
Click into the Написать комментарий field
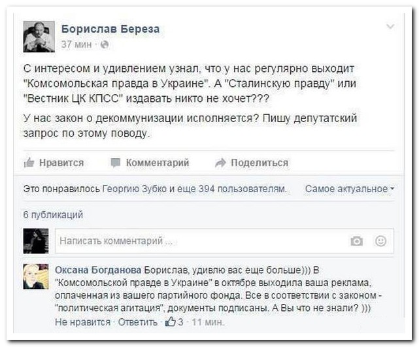coord(196,241)
